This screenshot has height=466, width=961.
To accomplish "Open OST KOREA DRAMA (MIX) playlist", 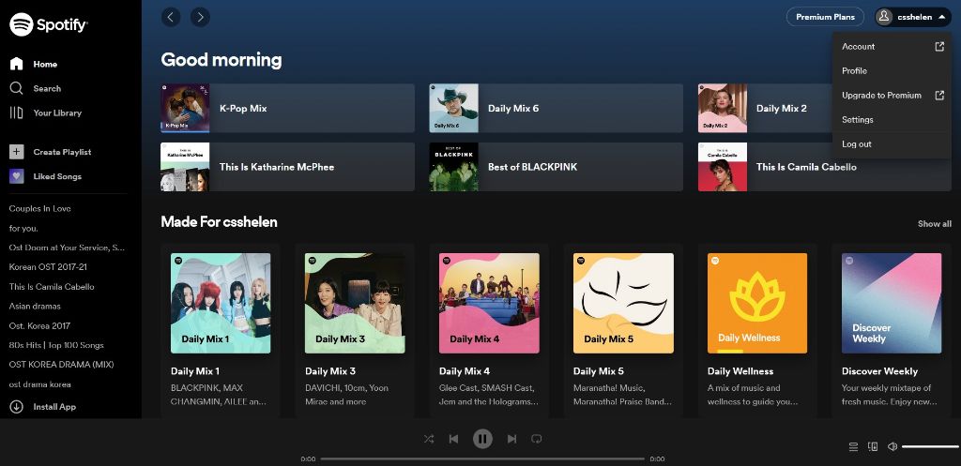I will (61, 365).
